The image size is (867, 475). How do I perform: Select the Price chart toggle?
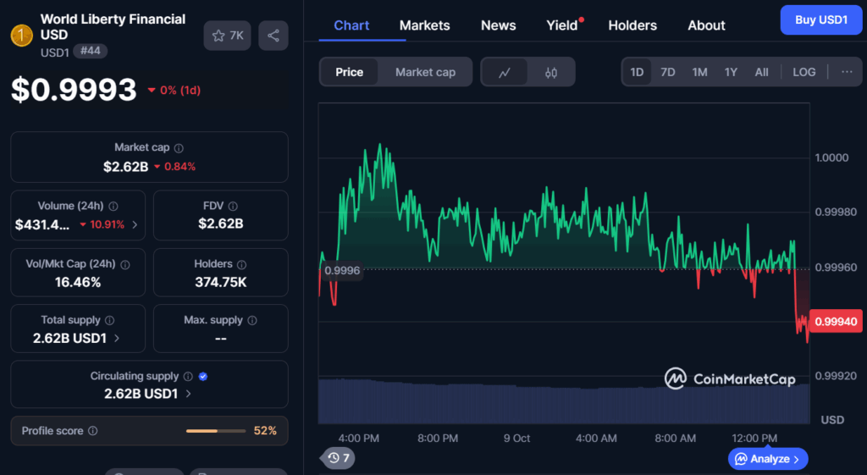click(350, 73)
